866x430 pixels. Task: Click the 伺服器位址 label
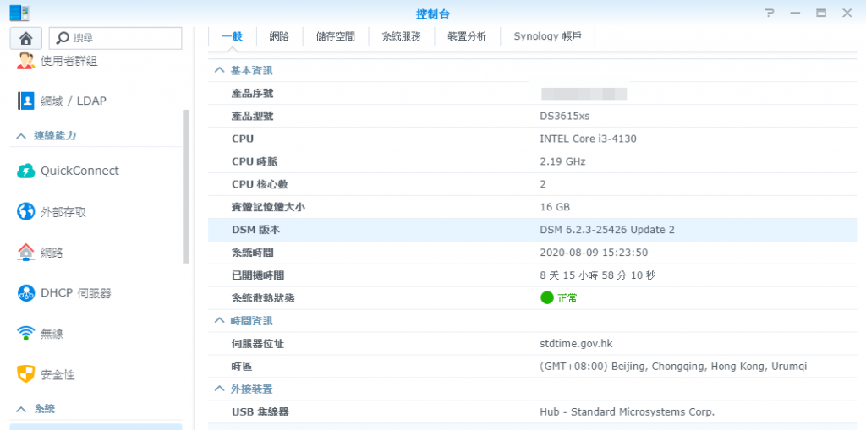click(258, 344)
